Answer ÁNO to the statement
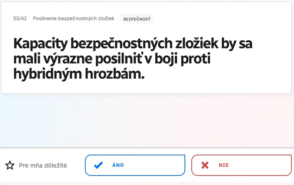 (x=135, y=165)
